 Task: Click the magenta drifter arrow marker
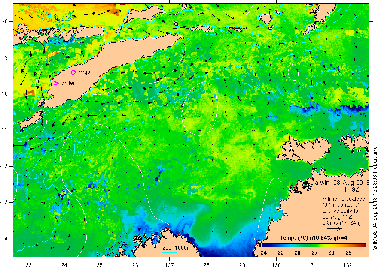(56, 83)
